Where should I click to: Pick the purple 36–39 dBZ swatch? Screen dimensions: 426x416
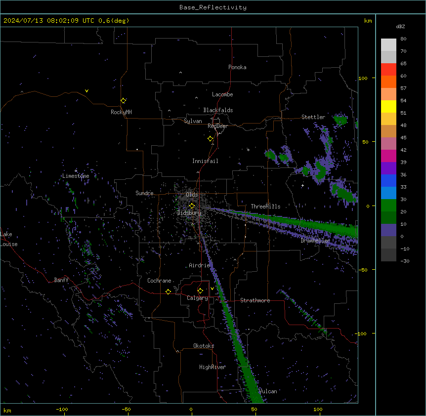point(388,168)
